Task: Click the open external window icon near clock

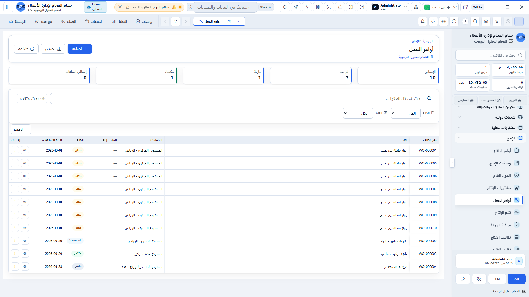Action: point(465,7)
